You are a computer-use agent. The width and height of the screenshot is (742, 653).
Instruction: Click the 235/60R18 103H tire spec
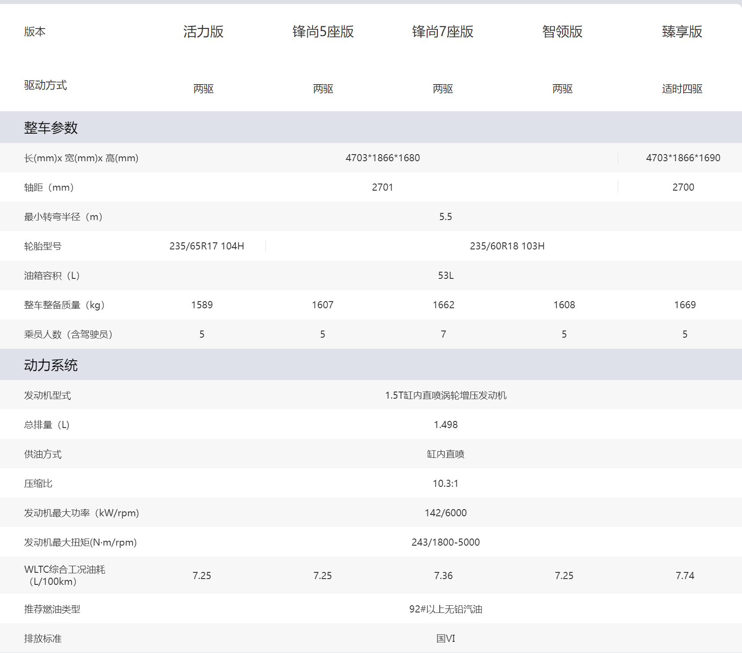coord(507,246)
